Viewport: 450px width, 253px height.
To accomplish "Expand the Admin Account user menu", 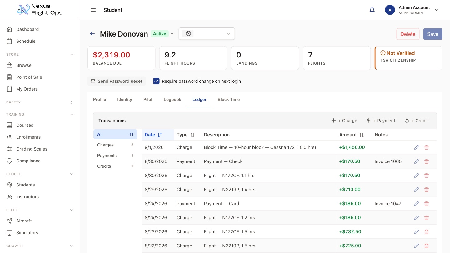I will click(437, 10).
